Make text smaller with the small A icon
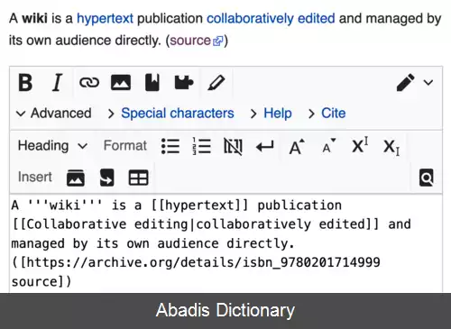 [328, 147]
